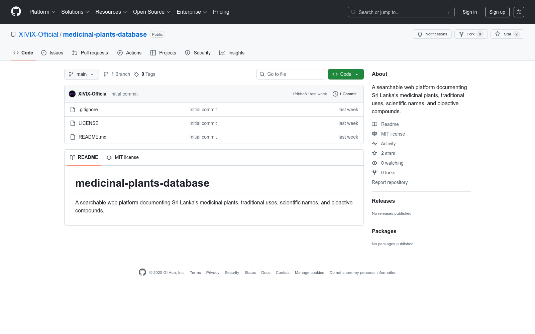Click Manage cookies in the footer
Screen dimensions: 535x334
310,273
